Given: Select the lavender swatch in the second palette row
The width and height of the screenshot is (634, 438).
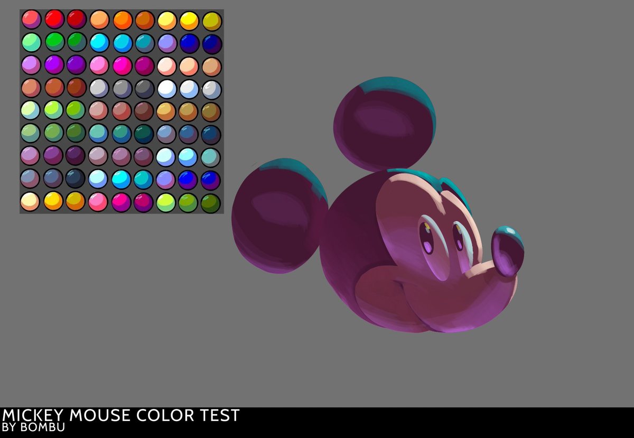Looking at the screenshot, I should [167, 43].
